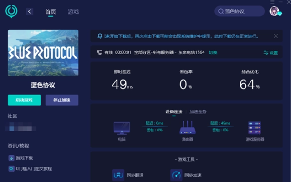Click the 同步加速 tool icon
The height and width of the screenshot is (182, 291).
(176, 175)
